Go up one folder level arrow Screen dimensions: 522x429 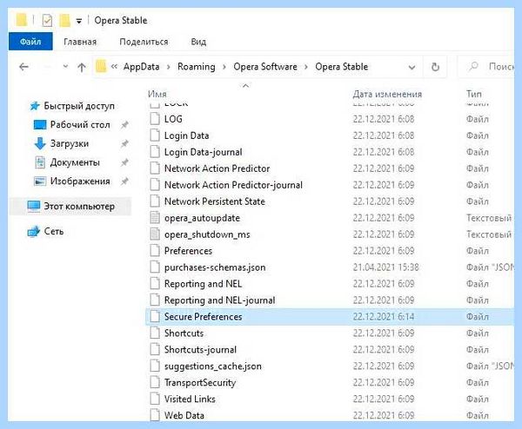tap(82, 68)
